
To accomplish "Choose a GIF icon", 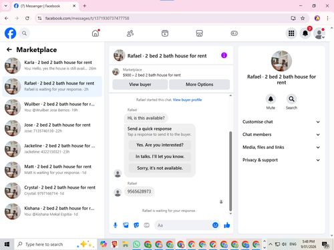I will 146,225.
